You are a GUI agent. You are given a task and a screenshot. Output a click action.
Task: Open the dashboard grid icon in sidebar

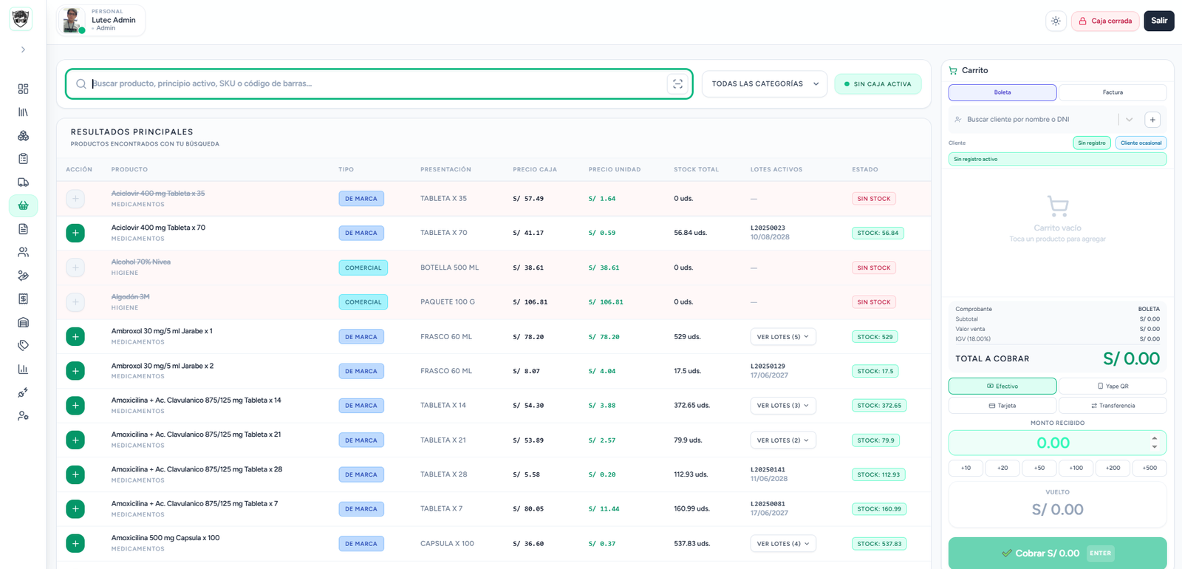(23, 89)
